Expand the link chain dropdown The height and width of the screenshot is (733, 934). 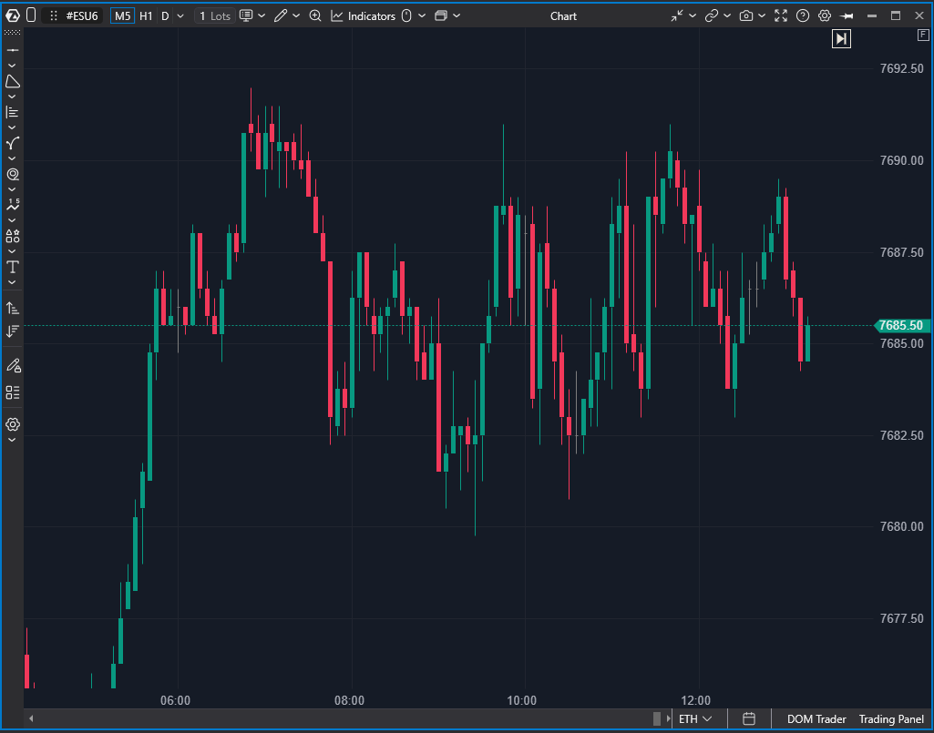coord(727,16)
